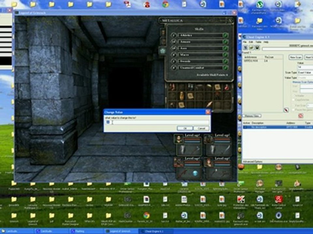313x234 pixels.
Task: Select the found address row in the results list
Action: coord(263,61)
